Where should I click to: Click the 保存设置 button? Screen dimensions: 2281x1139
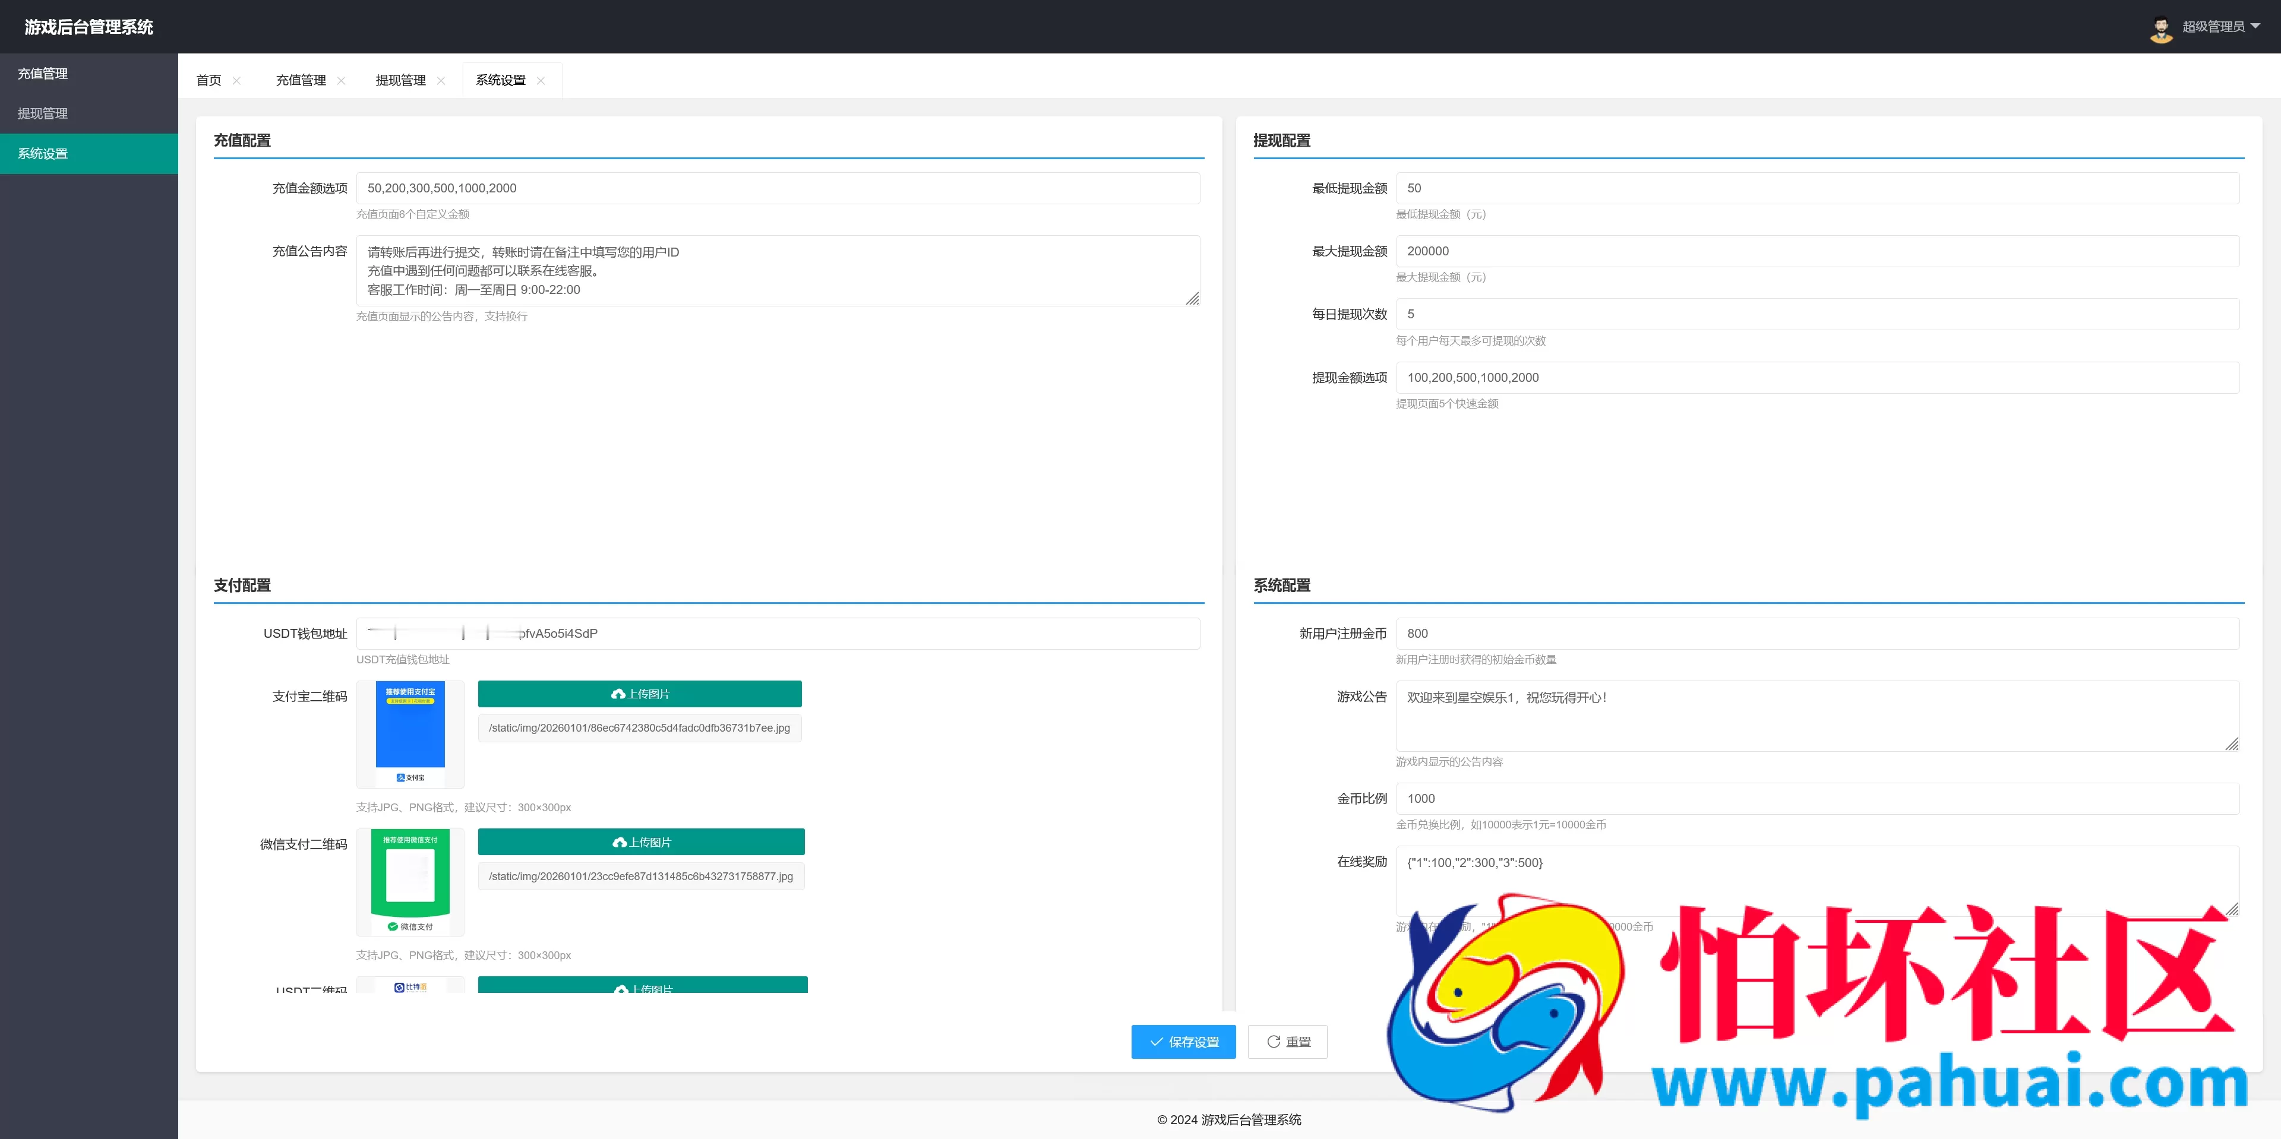pos(1184,1043)
